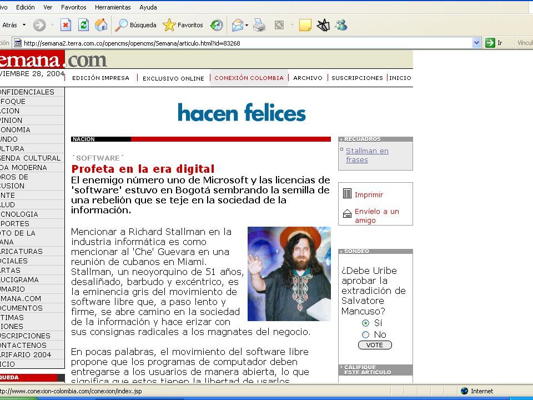Click Envíelo a un amigo envelope icon
Image resolution: width=533 pixels, height=400 pixels.
click(347, 213)
